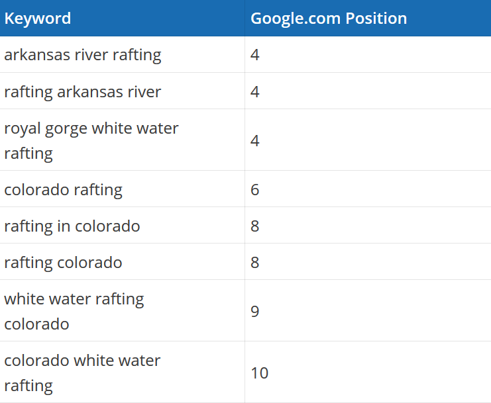Click position 10 in the last row
The image size is (491, 403).
(x=260, y=373)
